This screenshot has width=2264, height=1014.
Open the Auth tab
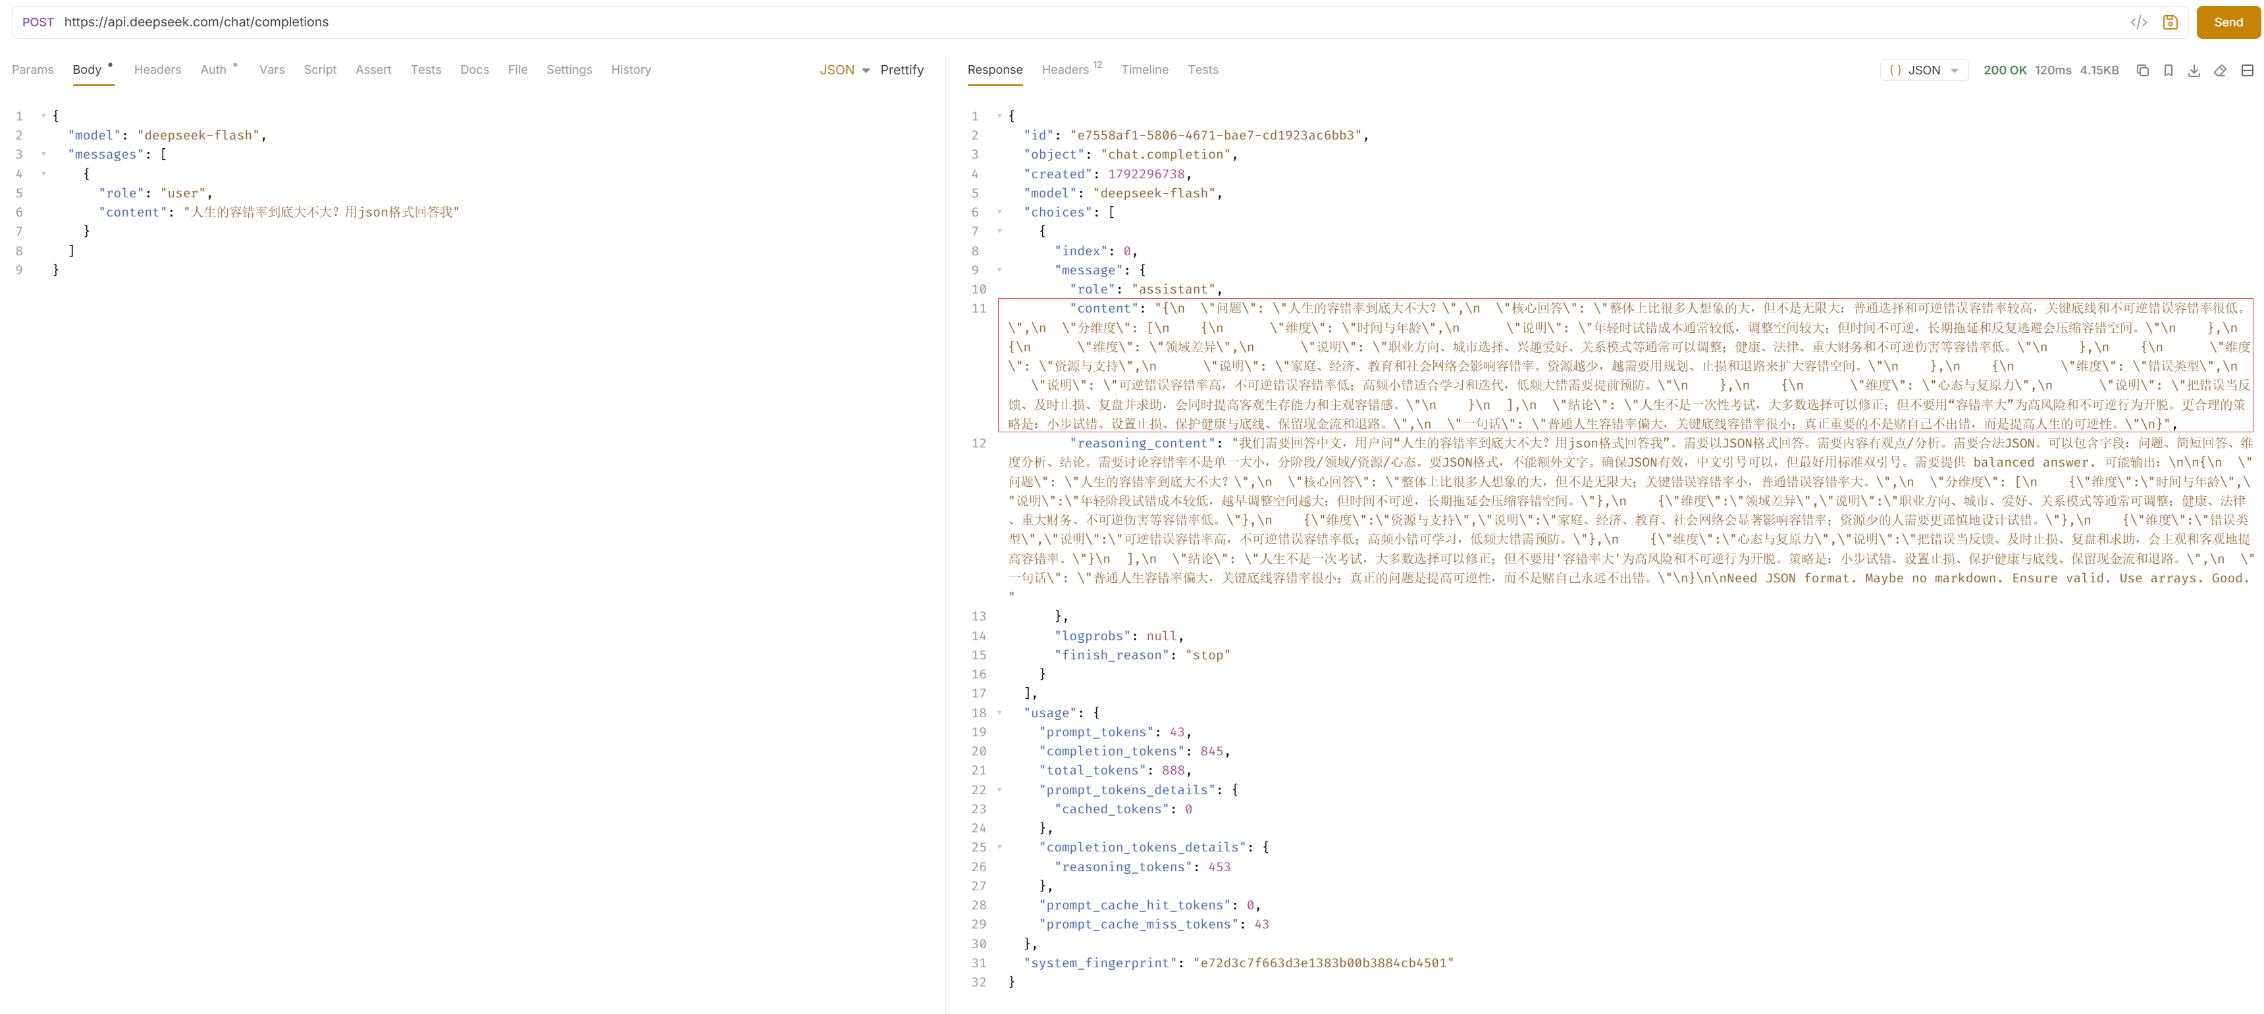pos(213,70)
